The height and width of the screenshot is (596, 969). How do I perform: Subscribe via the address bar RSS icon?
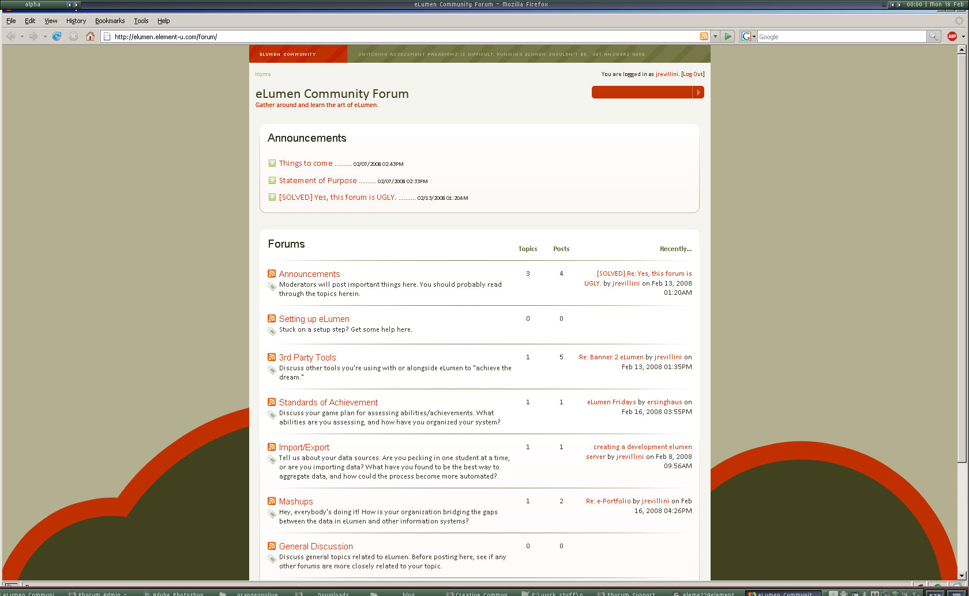[x=704, y=36]
